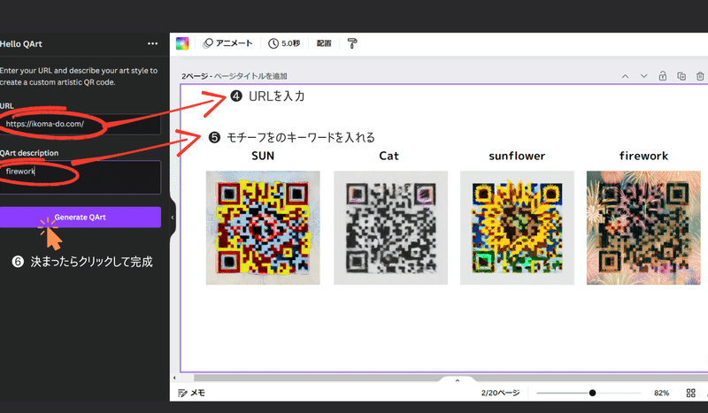The width and height of the screenshot is (708, 413).
Task: Lock the page with the padlock icon
Action: coord(662,76)
